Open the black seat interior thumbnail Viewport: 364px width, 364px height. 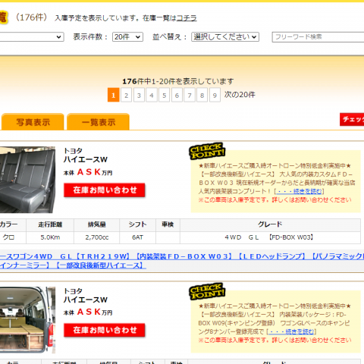(x=27, y=180)
